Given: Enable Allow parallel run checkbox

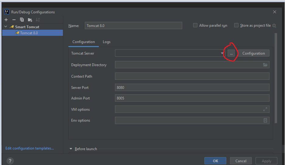Looking at the screenshot, I should point(195,25).
